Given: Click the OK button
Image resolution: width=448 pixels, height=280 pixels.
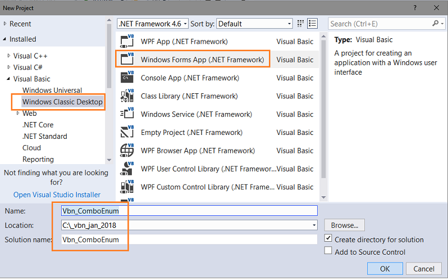Looking at the screenshot, I should click(x=385, y=269).
